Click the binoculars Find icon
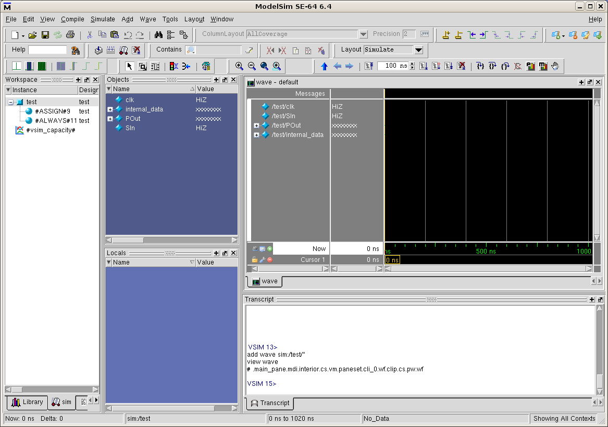This screenshot has height=427, width=608. coord(159,35)
